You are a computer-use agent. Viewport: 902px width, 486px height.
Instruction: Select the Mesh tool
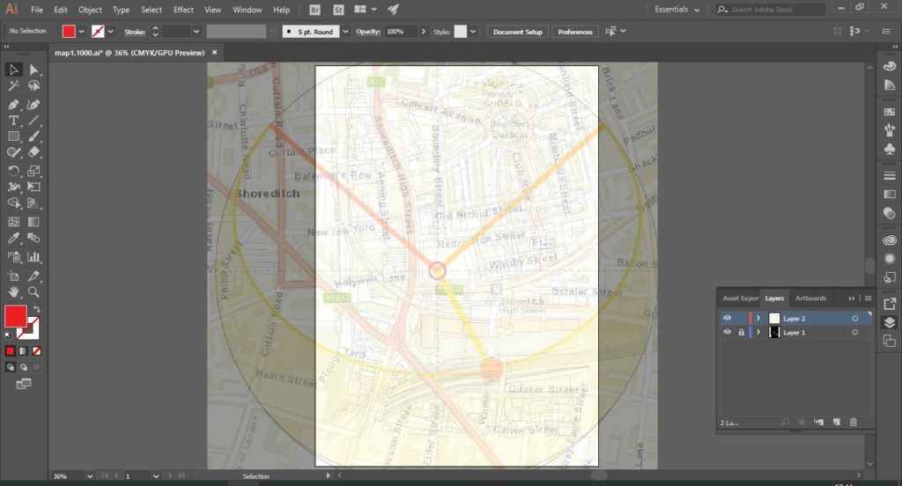[13, 222]
